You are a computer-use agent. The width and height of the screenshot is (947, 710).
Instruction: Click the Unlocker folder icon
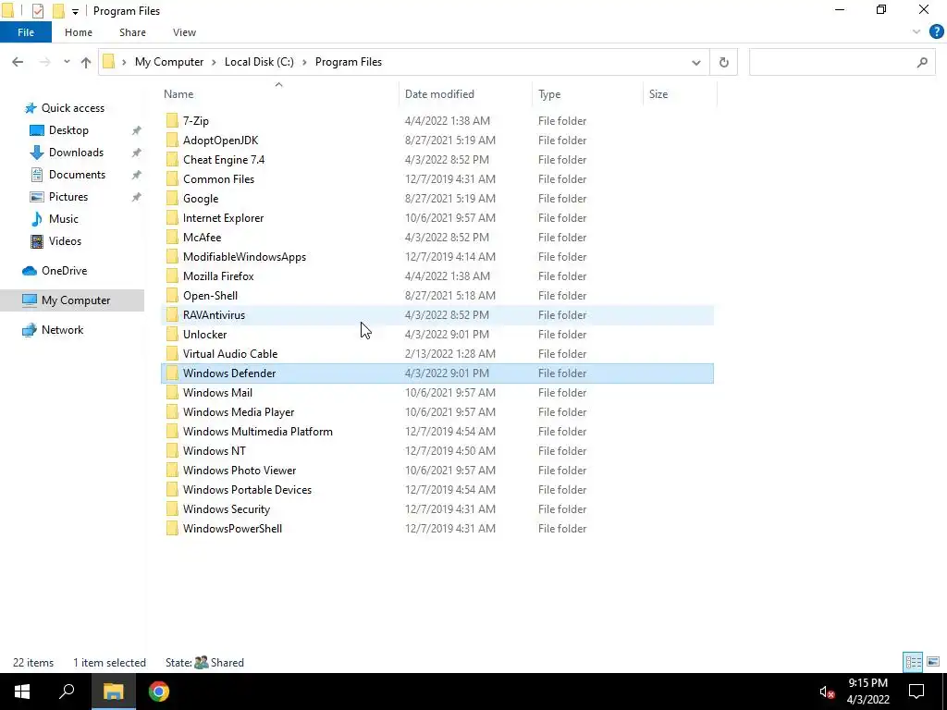click(x=172, y=335)
